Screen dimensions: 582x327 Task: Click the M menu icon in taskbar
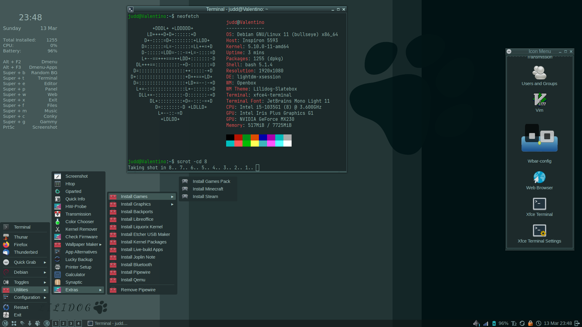[x=5, y=323]
